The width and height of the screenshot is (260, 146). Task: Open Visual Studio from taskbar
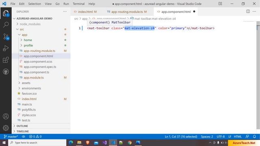(104, 142)
